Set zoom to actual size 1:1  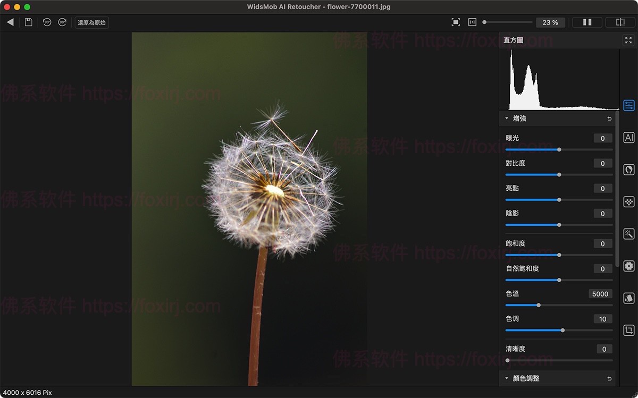tap(472, 22)
